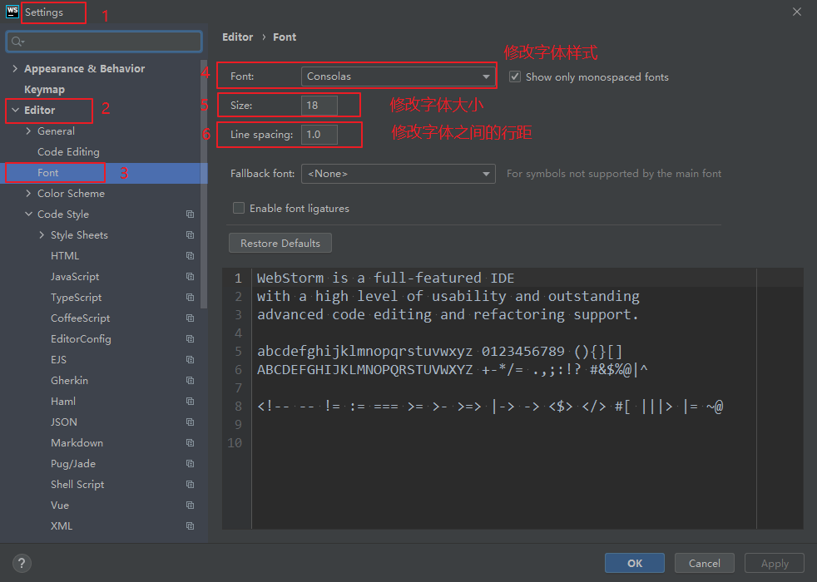This screenshot has width=817, height=582.
Task: Select the Font settings page
Action: tap(103, 173)
